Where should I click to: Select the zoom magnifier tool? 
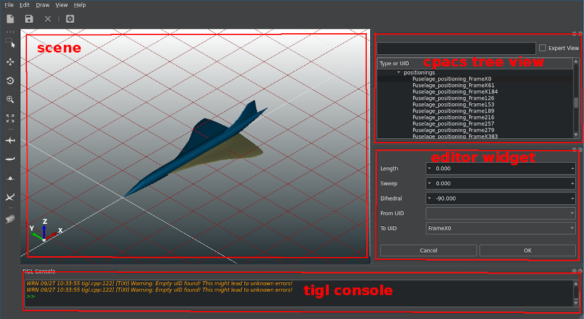click(x=10, y=100)
